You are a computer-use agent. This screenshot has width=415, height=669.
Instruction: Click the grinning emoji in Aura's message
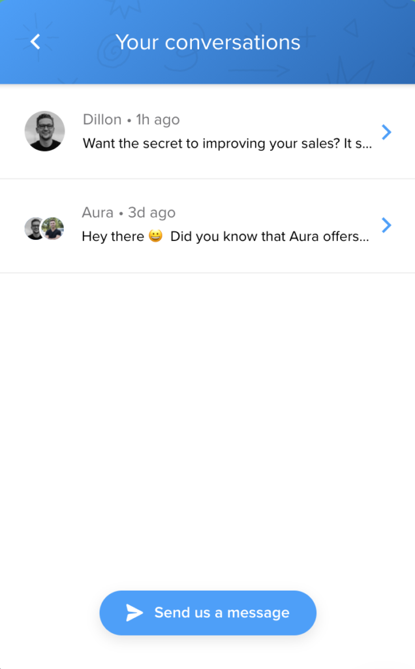coord(155,237)
